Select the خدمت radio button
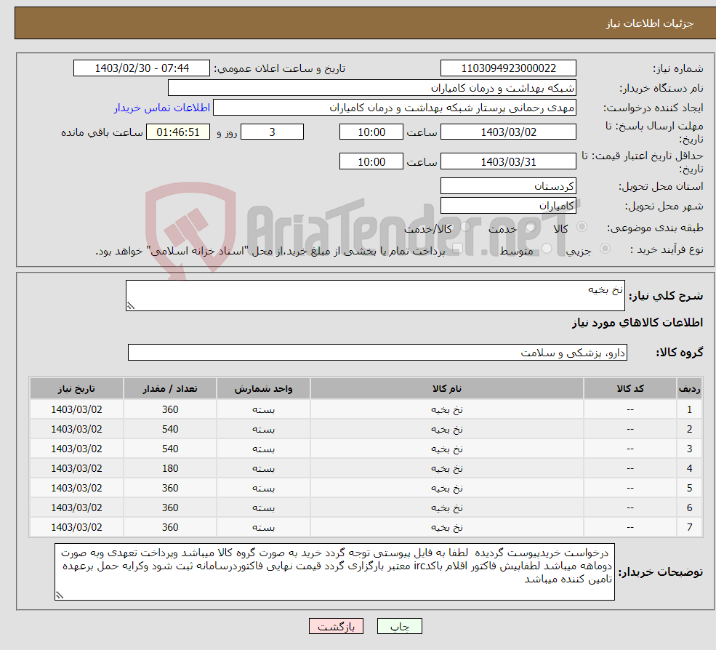This screenshot has width=716, height=650. [x=530, y=227]
